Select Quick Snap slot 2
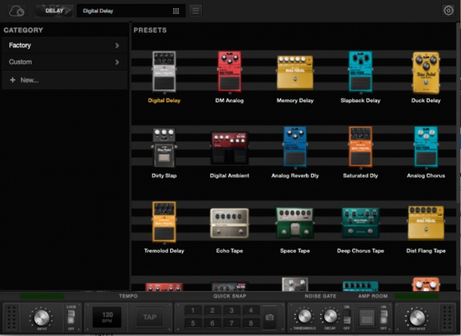This screenshot has height=336, width=461. 213,310
